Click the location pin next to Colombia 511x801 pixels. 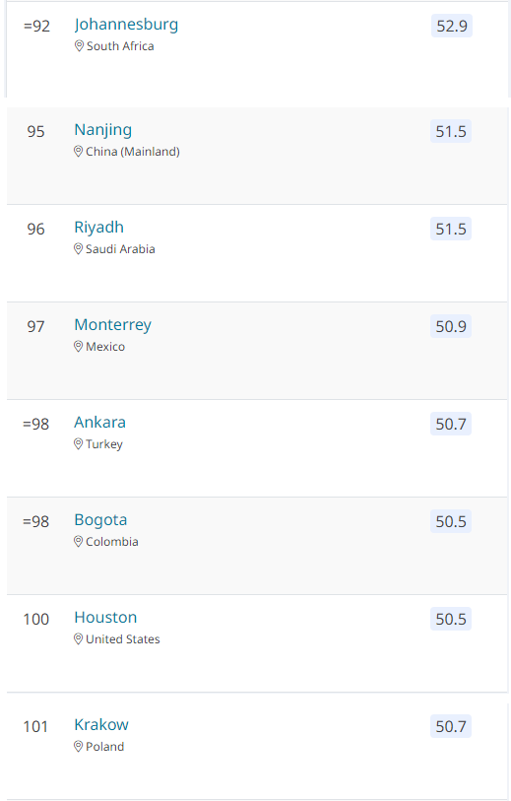[x=78, y=542]
